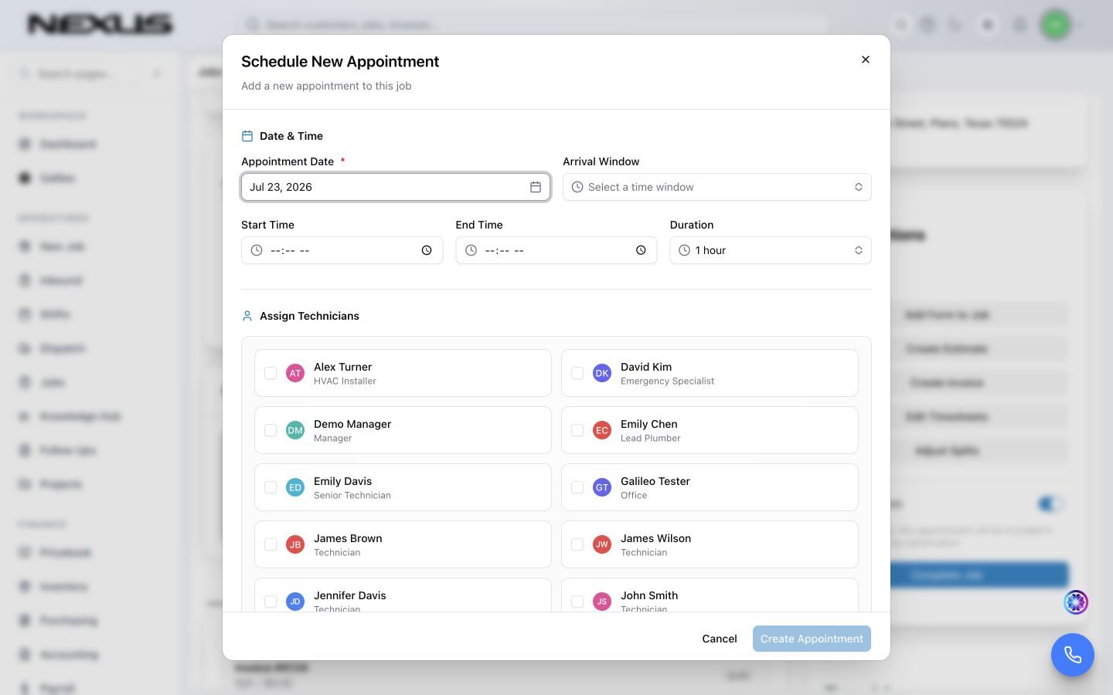Open the Arrival Window dropdown
Screen dimensions: 1113x695
[x=717, y=187]
